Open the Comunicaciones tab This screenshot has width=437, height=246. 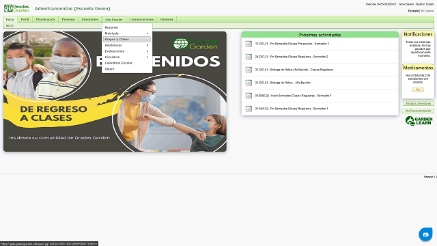point(141,19)
